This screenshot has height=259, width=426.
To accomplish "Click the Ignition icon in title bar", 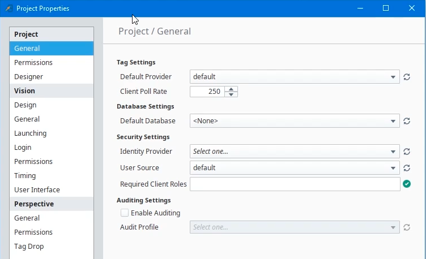I will 8,8.
